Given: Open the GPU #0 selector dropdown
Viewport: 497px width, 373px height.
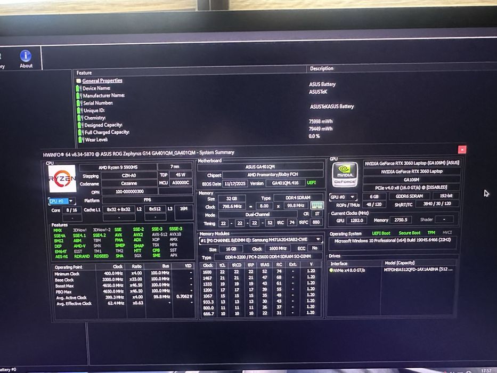Looking at the screenshot, I should click(x=343, y=197).
